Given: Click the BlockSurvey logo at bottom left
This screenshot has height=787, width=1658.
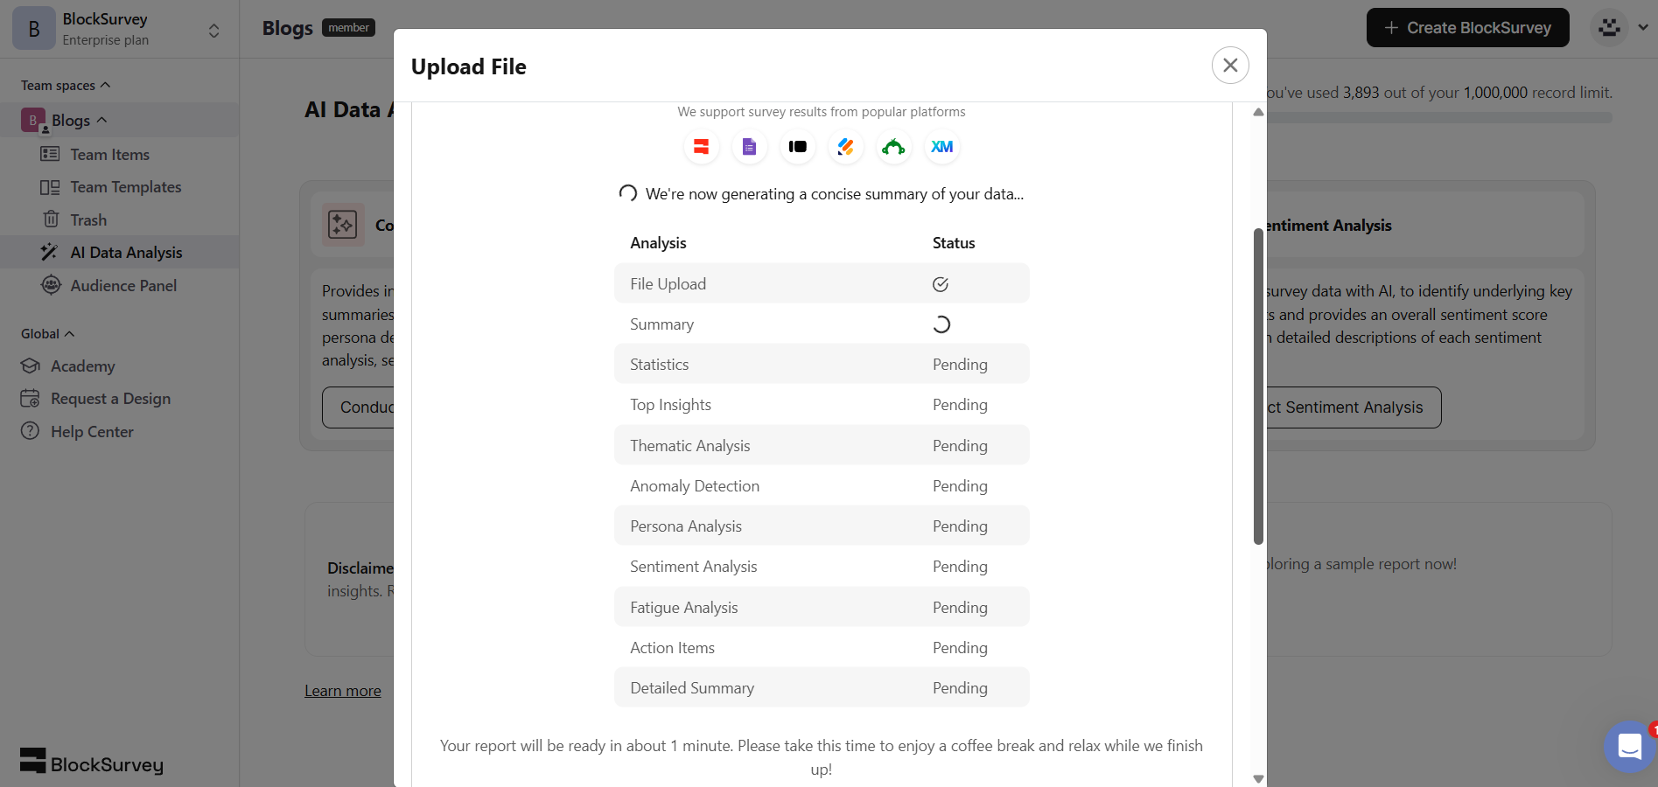Looking at the screenshot, I should click(x=92, y=763).
